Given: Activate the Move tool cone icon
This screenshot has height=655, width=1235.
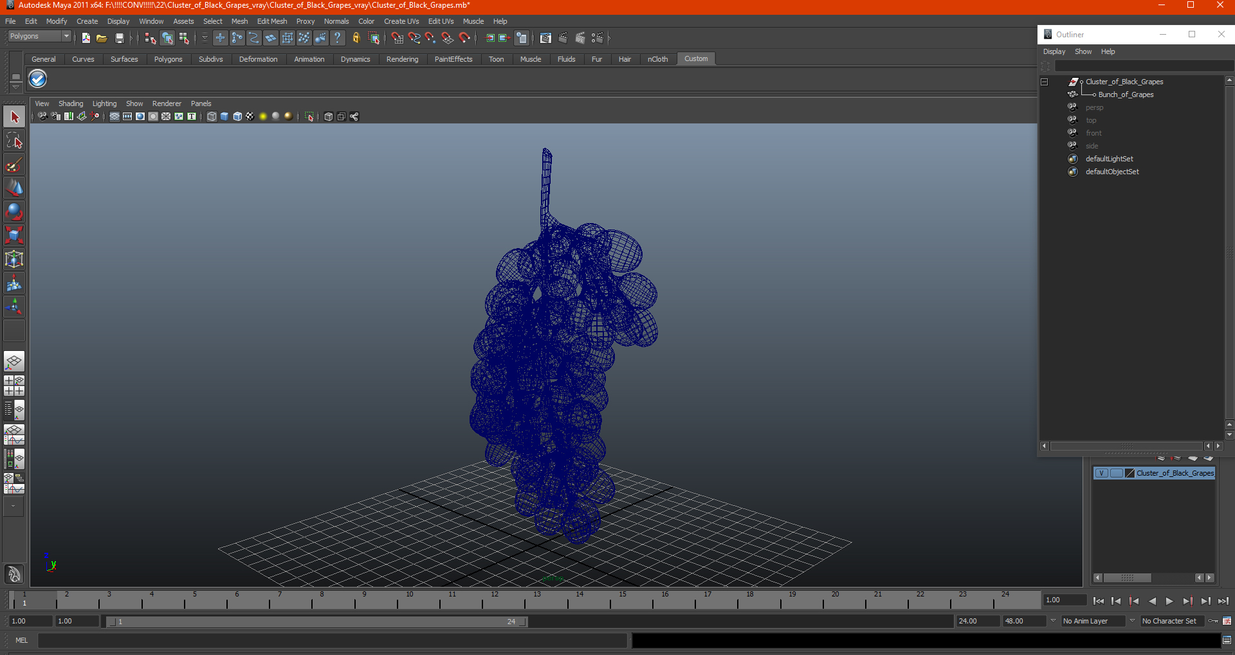Looking at the screenshot, I should 14,188.
